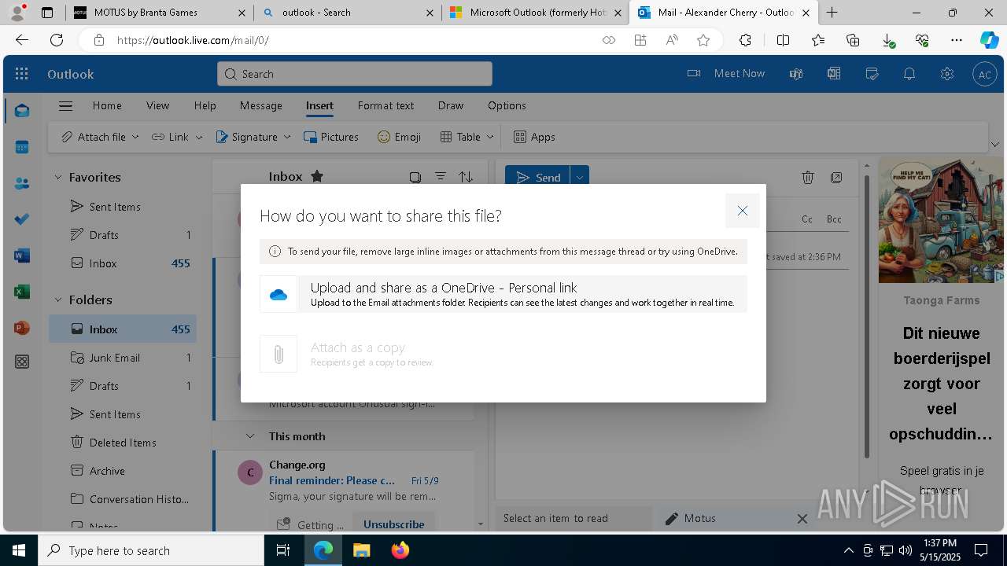The height and width of the screenshot is (566, 1007).
Task: Open the Teams icon in header
Action: [x=795, y=74]
